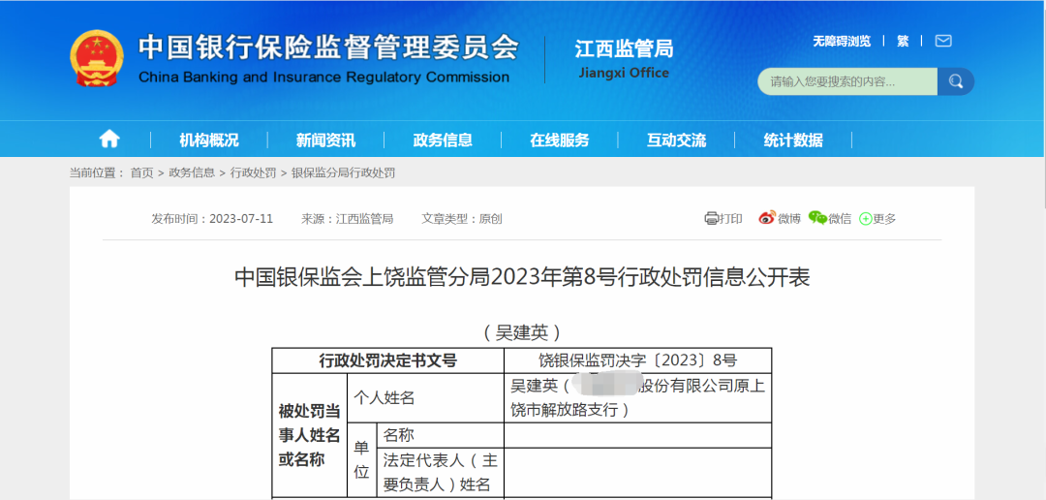Open the 在线服务 menu
The width and height of the screenshot is (1046, 500).
559,140
